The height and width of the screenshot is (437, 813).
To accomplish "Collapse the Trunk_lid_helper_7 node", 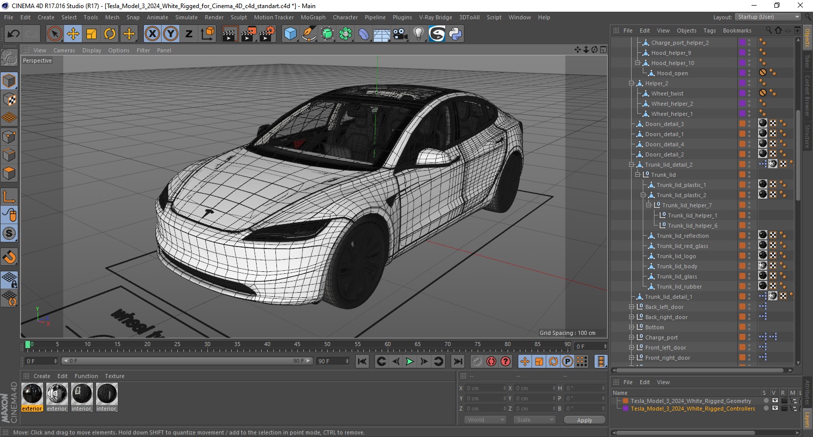I will tap(649, 205).
